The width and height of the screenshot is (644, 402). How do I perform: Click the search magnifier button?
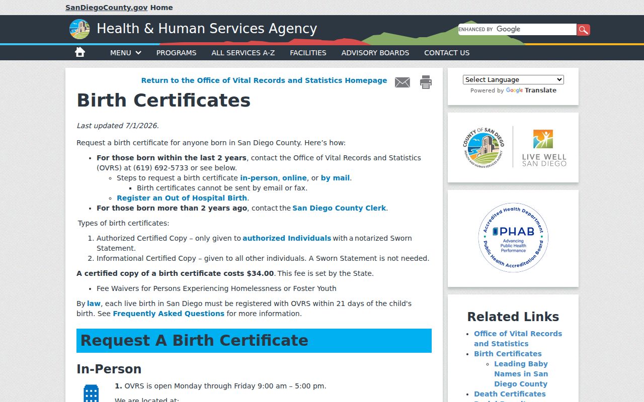(583, 30)
